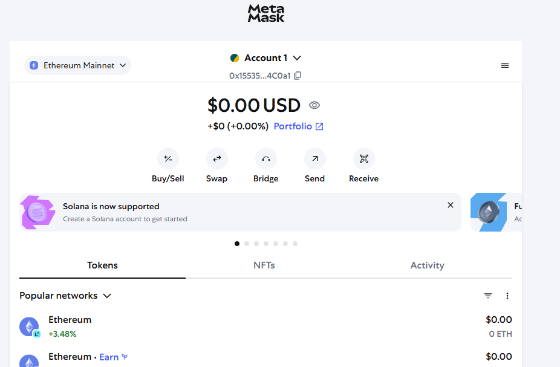Dismiss the Solana is now supported banner

pos(451,205)
